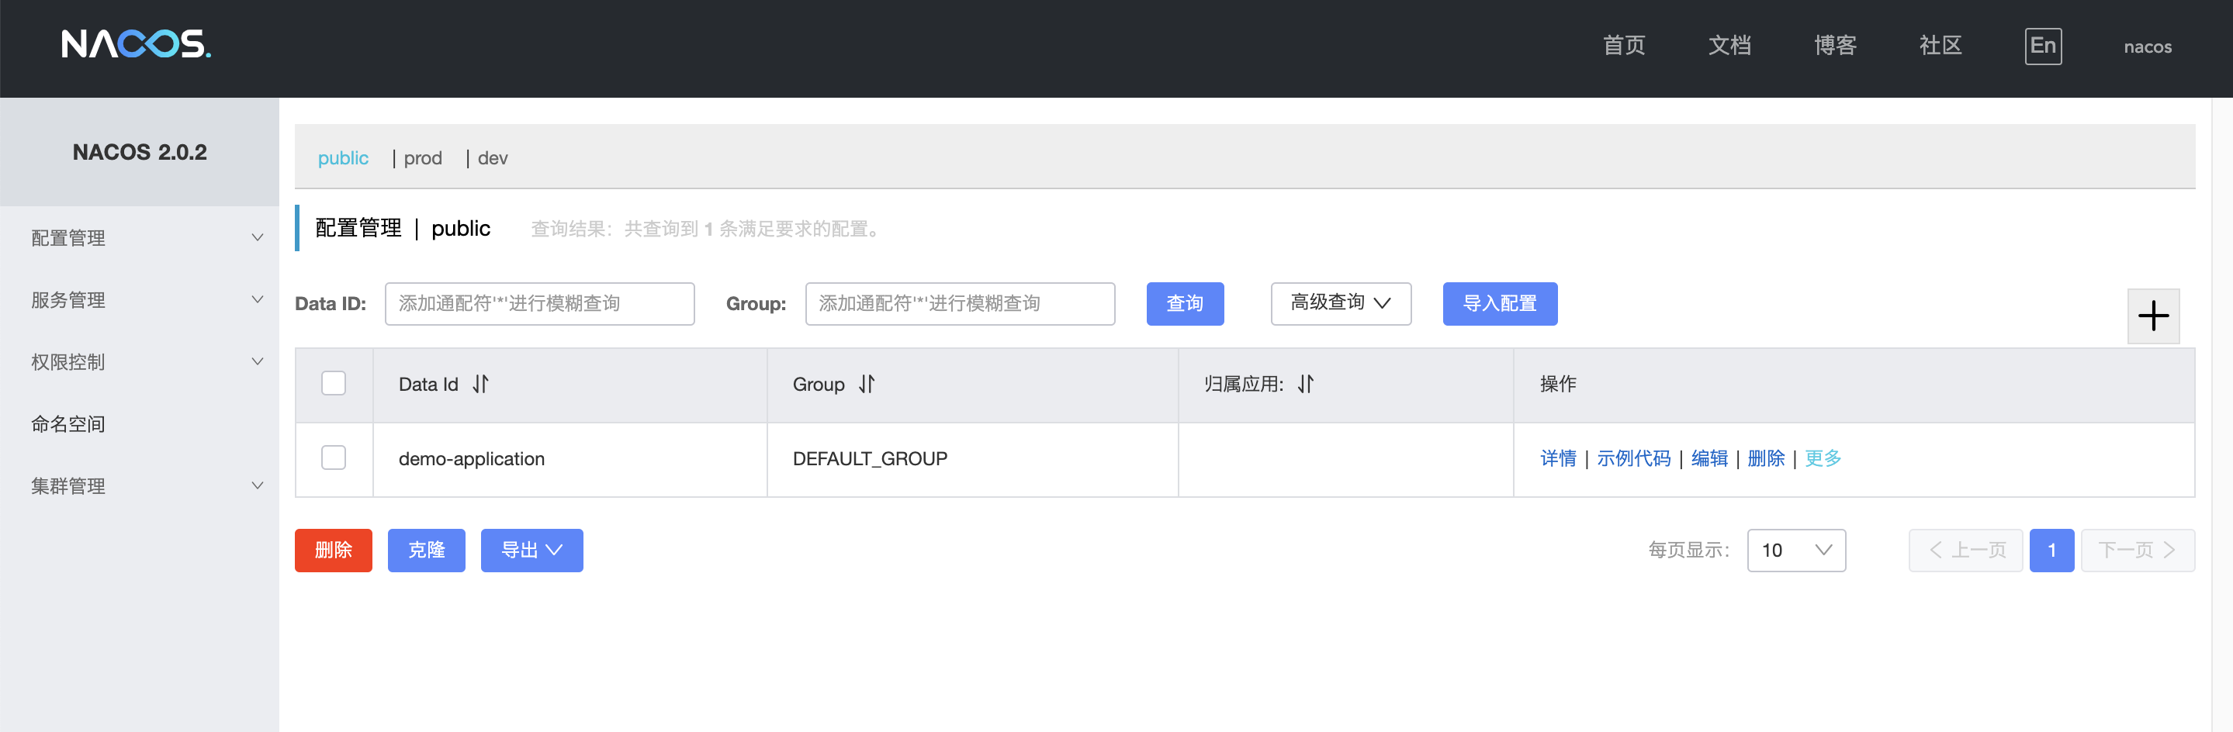Click the NACOS 2.0.2 sidebar title
The height and width of the screenshot is (732, 2233).
(x=140, y=152)
